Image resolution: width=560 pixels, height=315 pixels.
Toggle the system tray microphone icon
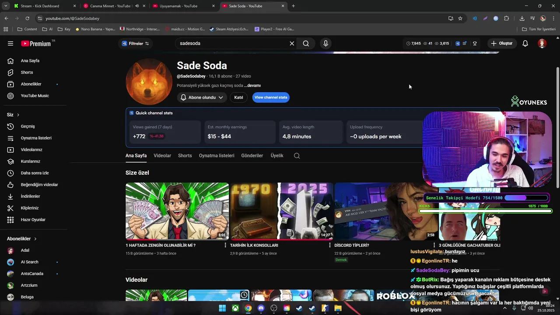[x=514, y=308]
